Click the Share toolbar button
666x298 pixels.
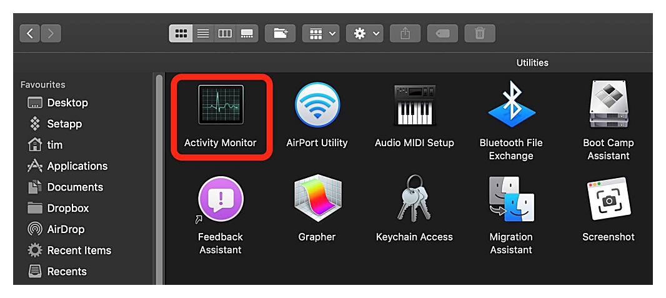click(x=405, y=34)
